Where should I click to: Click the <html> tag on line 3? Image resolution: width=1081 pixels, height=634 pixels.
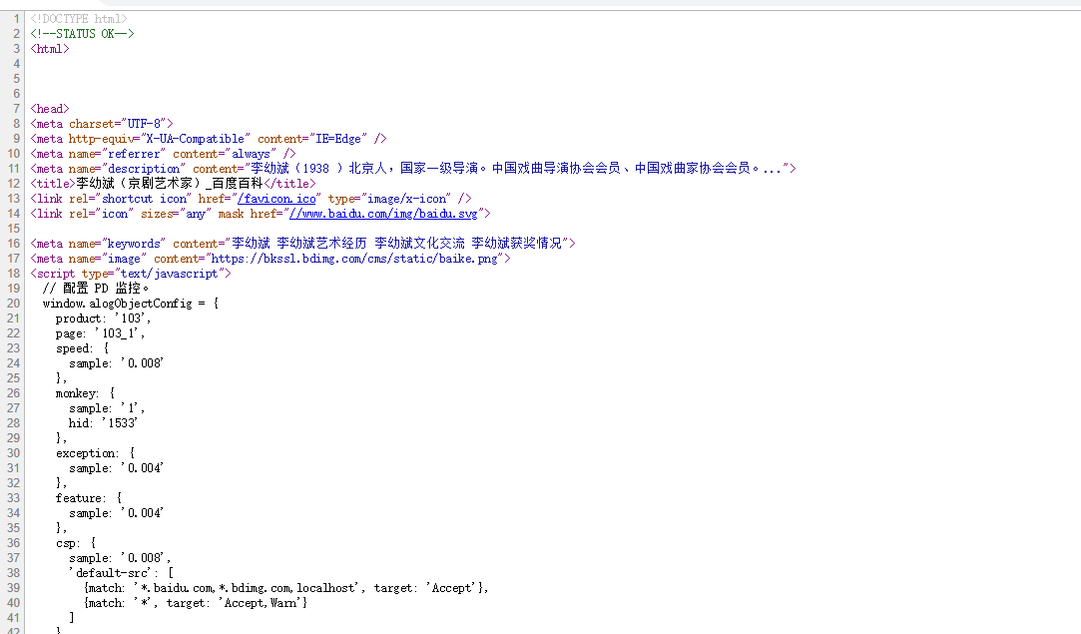(50, 49)
